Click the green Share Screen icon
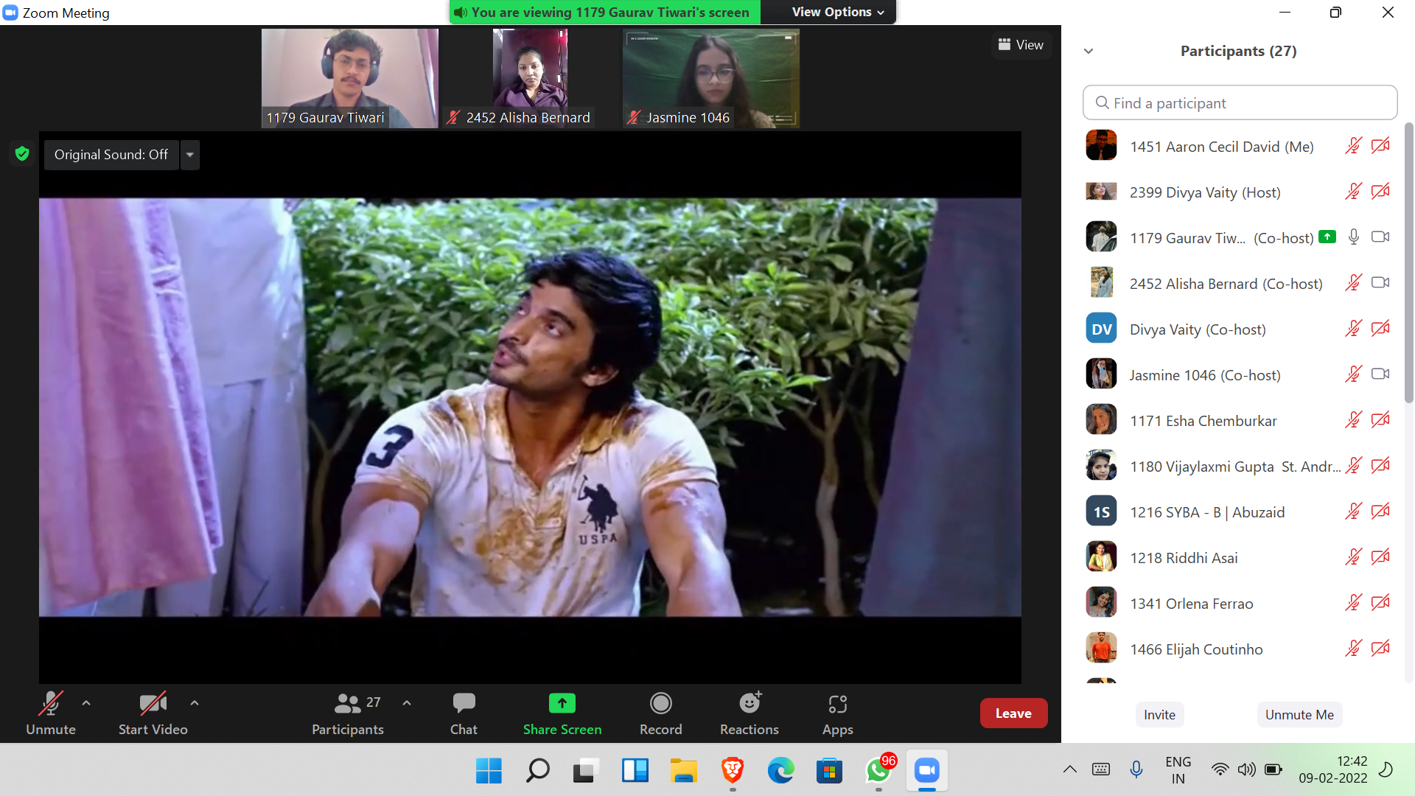 [562, 703]
